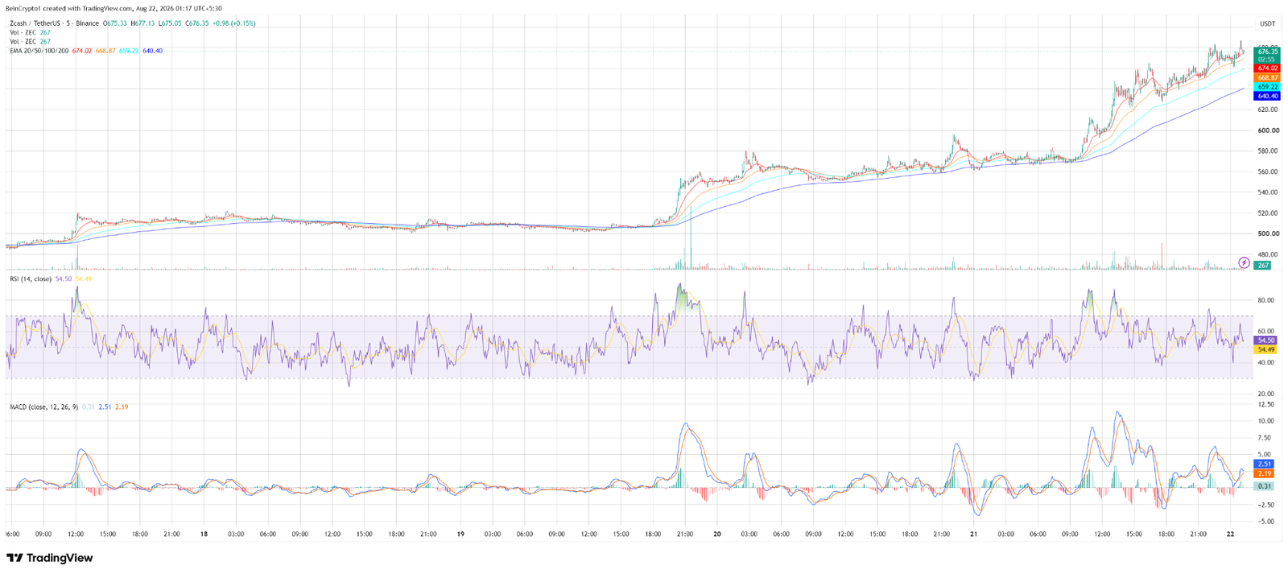Click the 540.00 price scale label
The width and height of the screenshot is (1288, 574).
(x=1268, y=192)
